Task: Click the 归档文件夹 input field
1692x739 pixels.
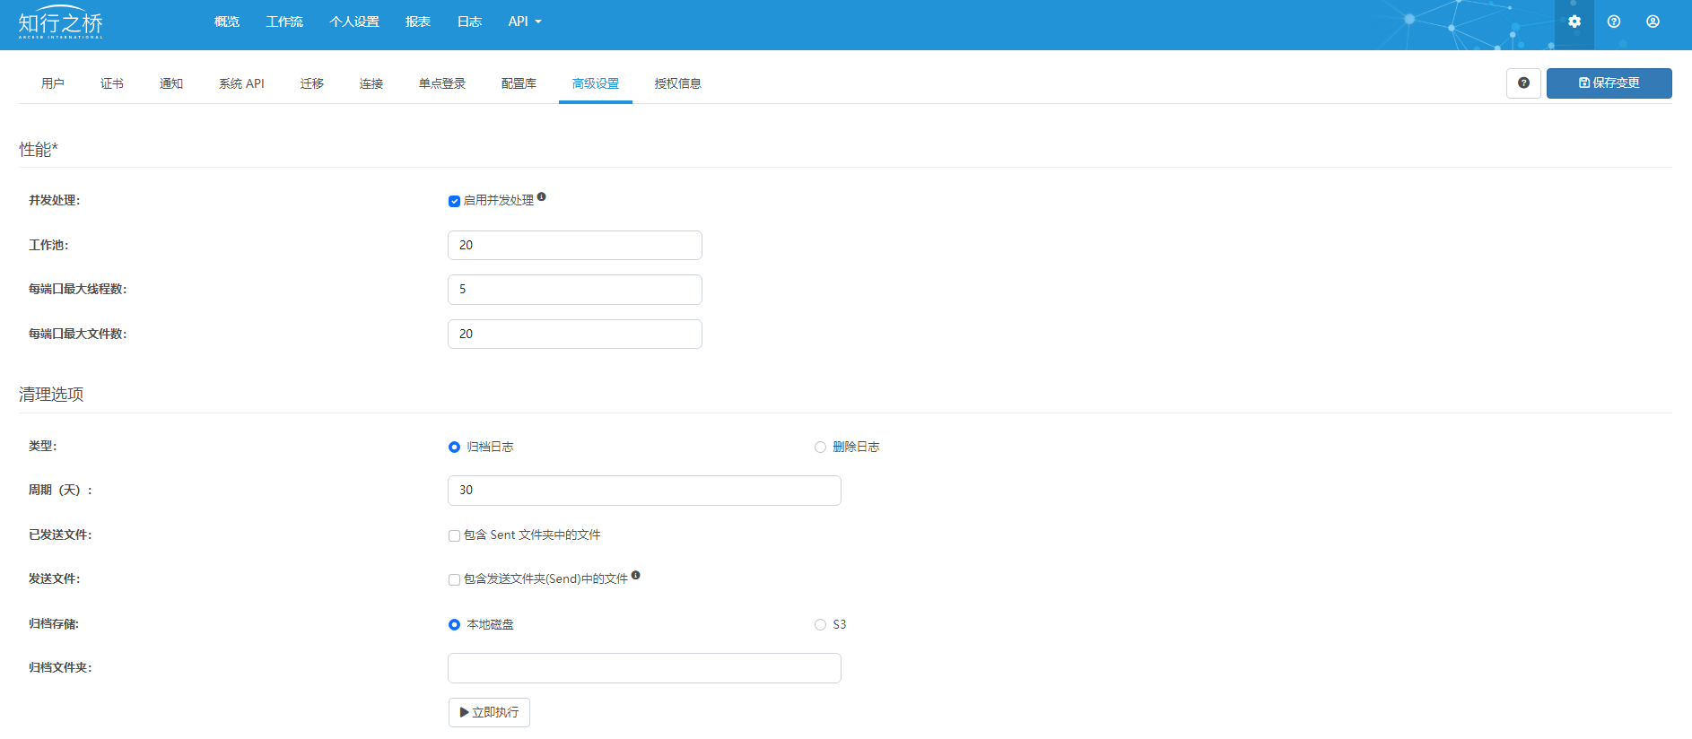Action: (644, 668)
